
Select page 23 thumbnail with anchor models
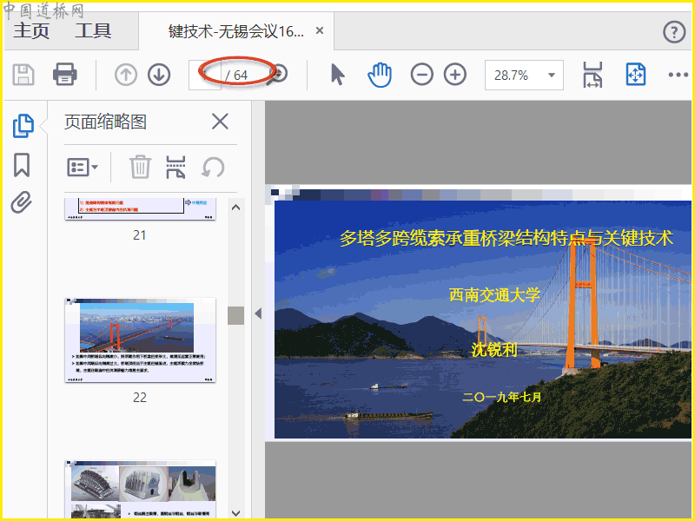coord(140,489)
